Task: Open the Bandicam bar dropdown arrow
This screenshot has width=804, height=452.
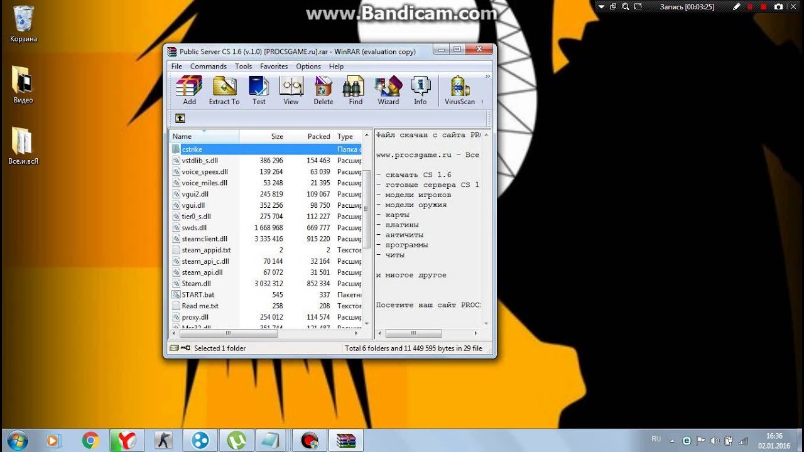Action: click(601, 7)
